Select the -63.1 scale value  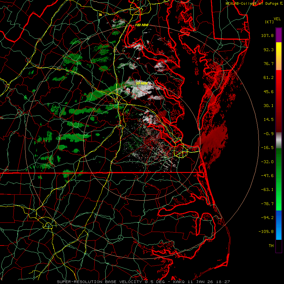point(267,190)
